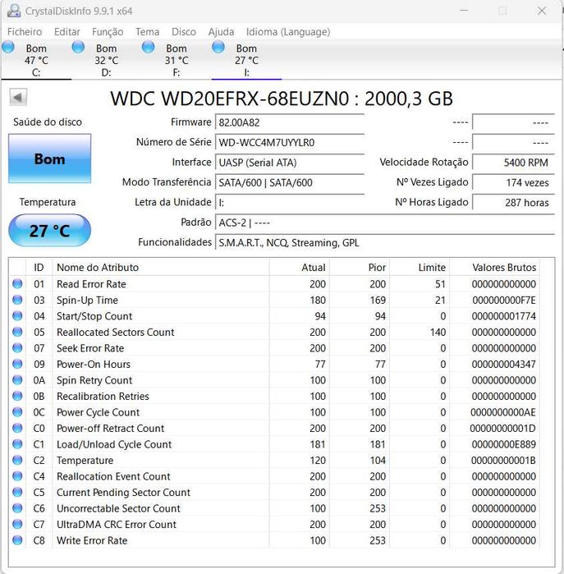The width and height of the screenshot is (564, 574).
Task: Click the CrystalDiskInfo app icon in title bar
Action: pos(13,11)
